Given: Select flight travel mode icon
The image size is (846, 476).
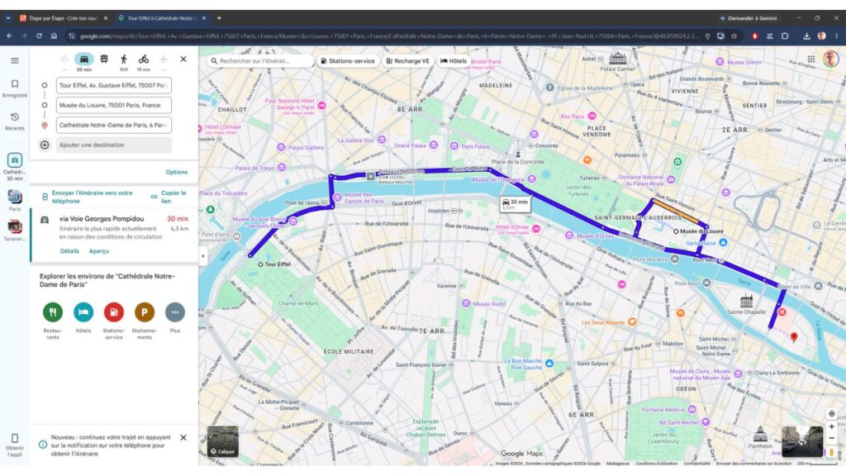Looking at the screenshot, I should click(164, 59).
